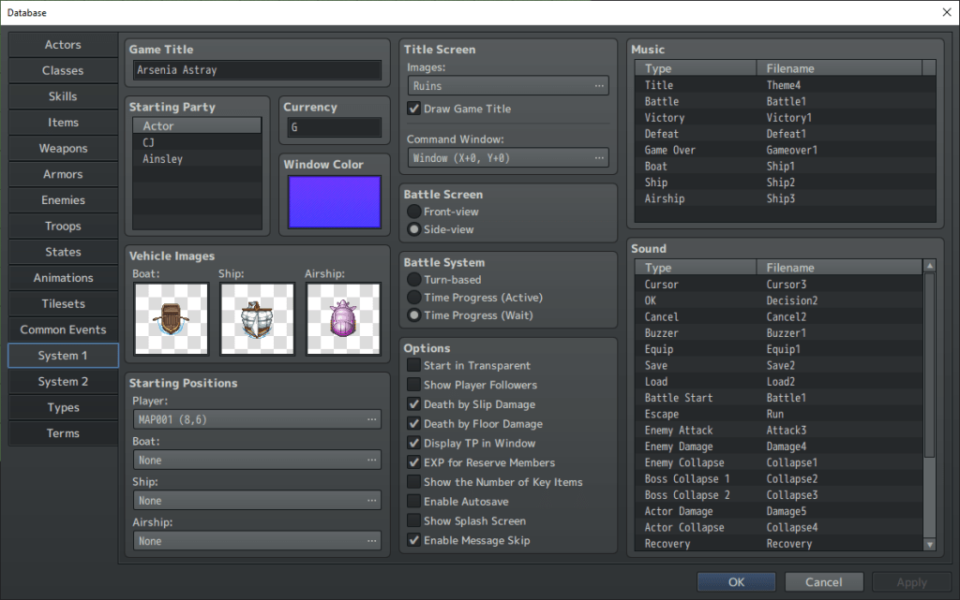Click the Cancel button
The width and height of the screenshot is (960, 600).
tap(824, 582)
